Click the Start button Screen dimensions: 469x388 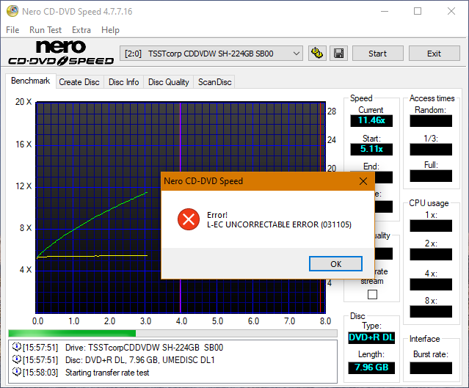pyautogui.click(x=377, y=54)
